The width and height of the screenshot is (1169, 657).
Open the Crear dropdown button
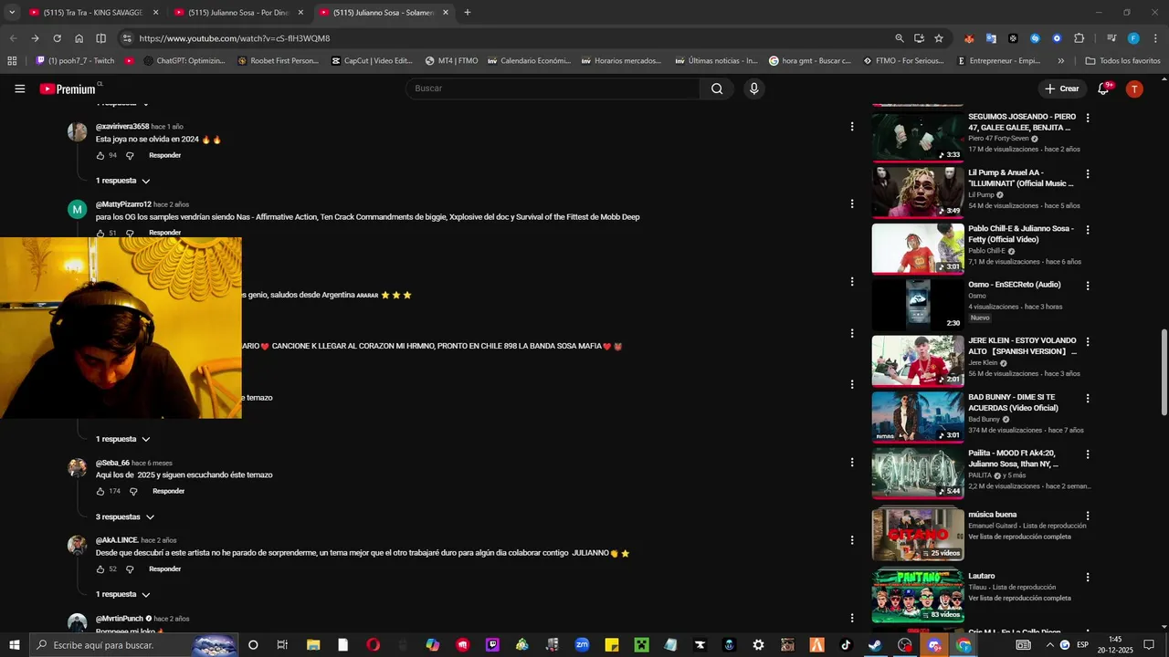click(x=1062, y=89)
